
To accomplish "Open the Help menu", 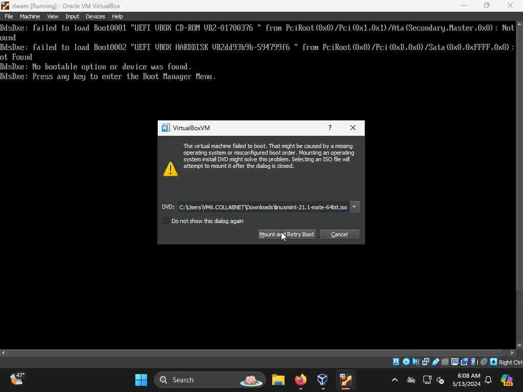I will click(117, 16).
